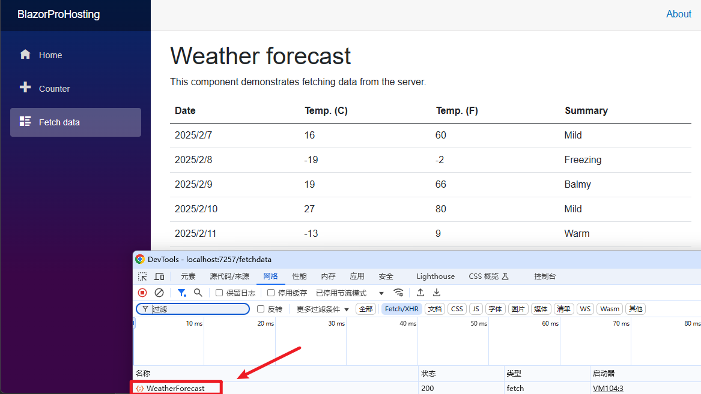
Task: Click the export HAR download icon
Action: click(x=437, y=293)
